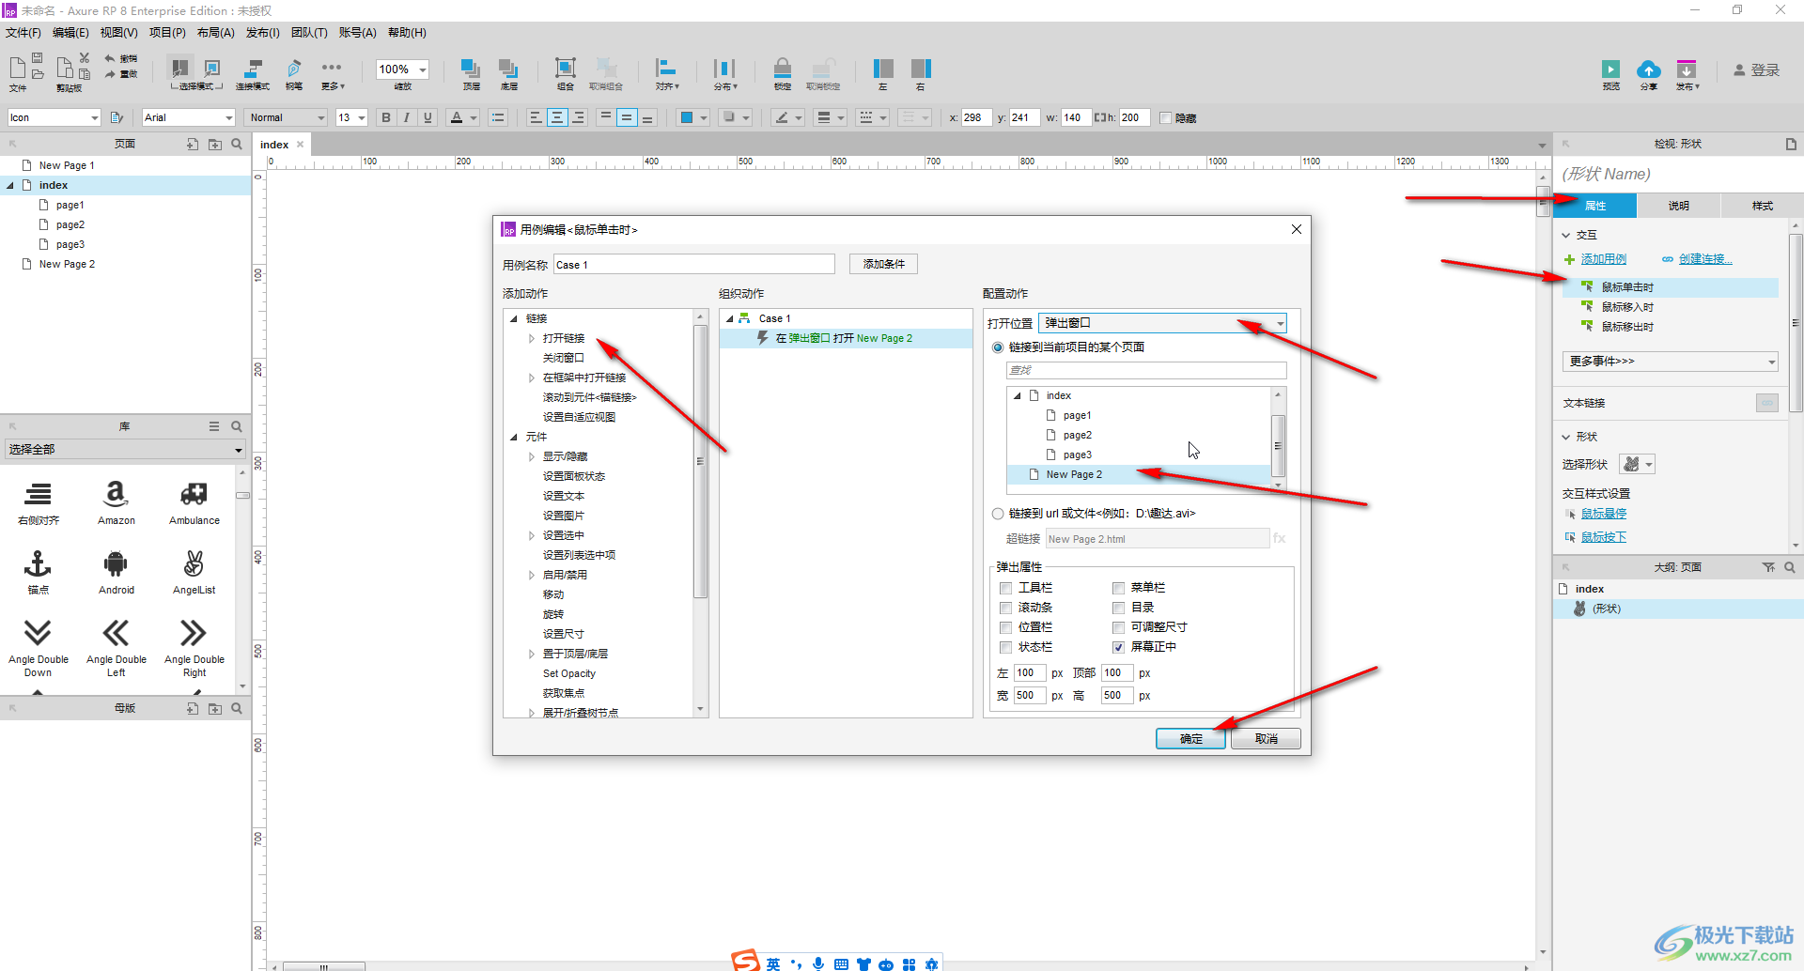Screen dimensions: 1804x971
Task: Select the Android library icon
Action: coord(116,563)
